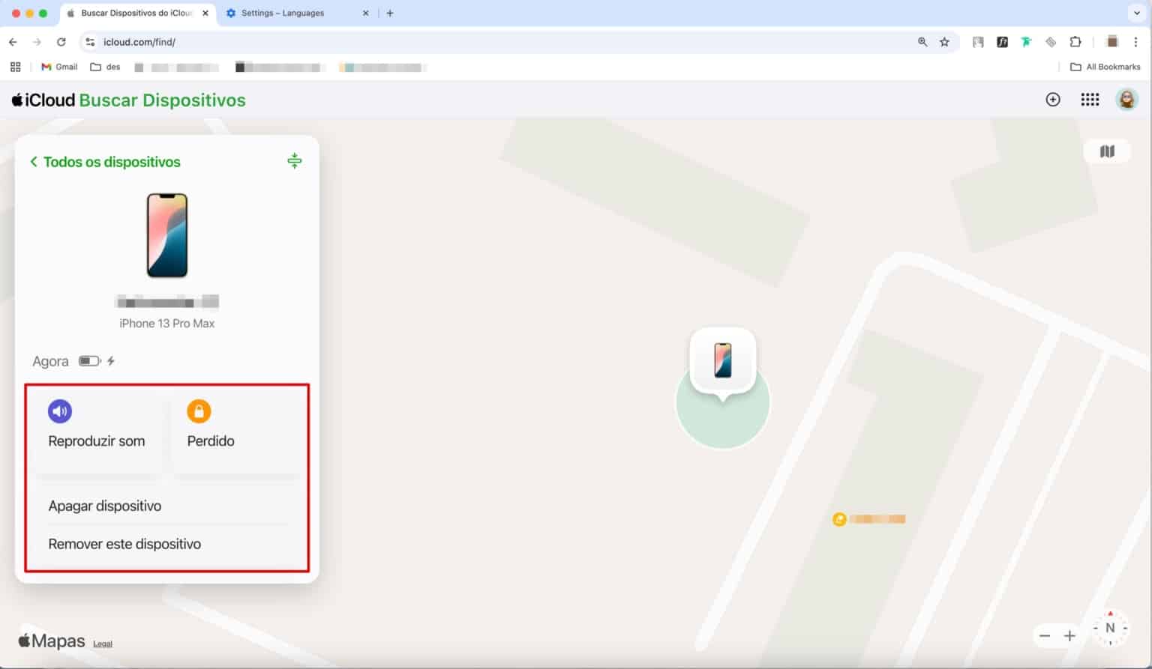Close the Settings – Languages tab
Screen dimensions: 1152x669
366,13
